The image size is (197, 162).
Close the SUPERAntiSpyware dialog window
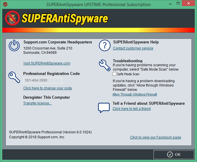pyautogui.click(x=189, y=3)
